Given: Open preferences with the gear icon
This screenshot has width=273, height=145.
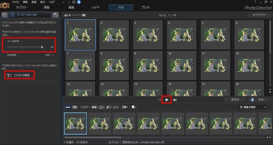Looking at the screenshot, I should [x=74, y=2].
